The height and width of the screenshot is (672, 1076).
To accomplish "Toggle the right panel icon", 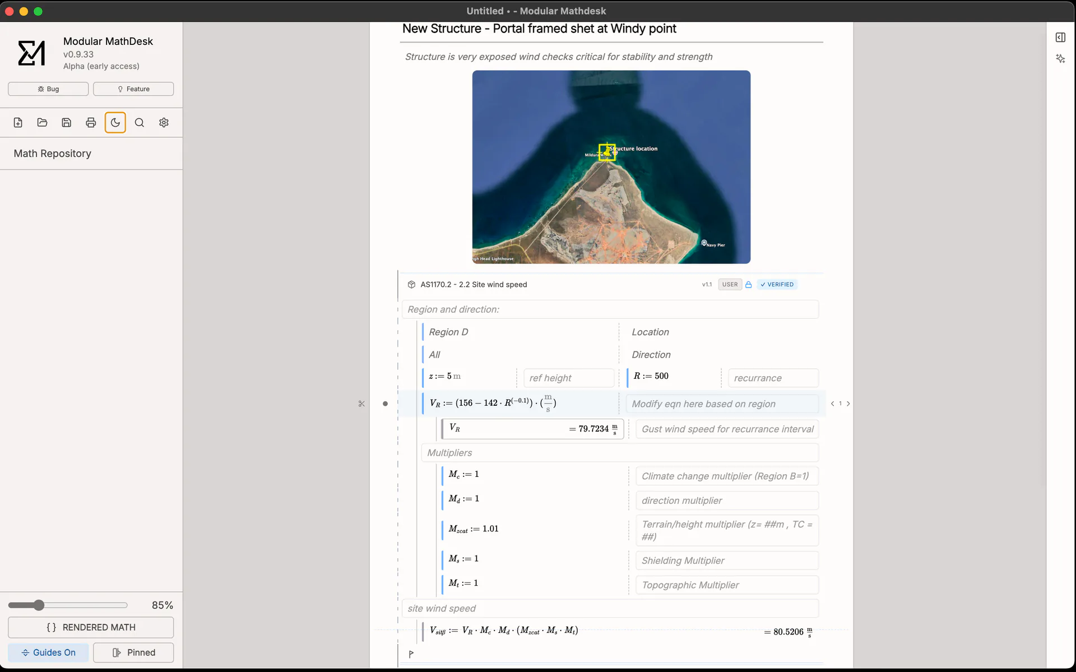I will point(1060,38).
